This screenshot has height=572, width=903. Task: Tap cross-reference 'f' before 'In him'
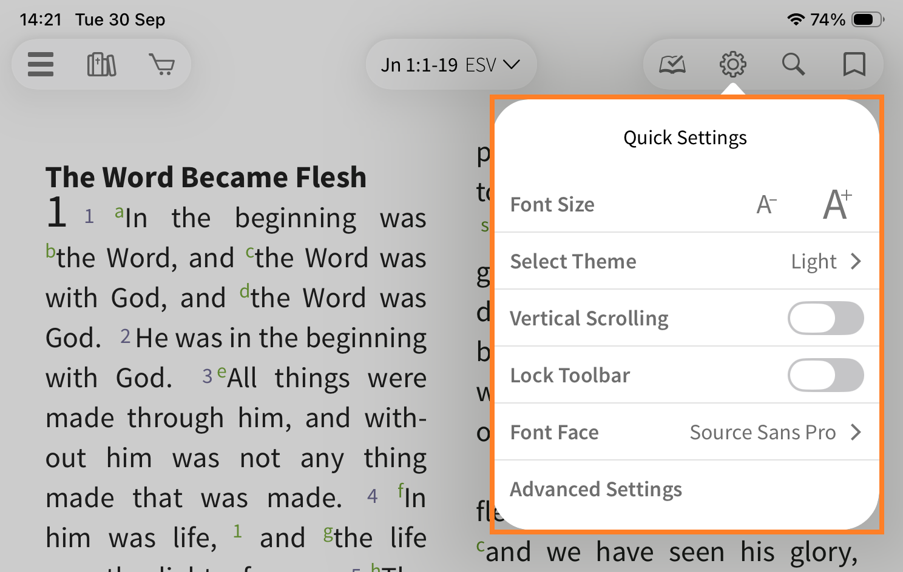[x=401, y=490]
